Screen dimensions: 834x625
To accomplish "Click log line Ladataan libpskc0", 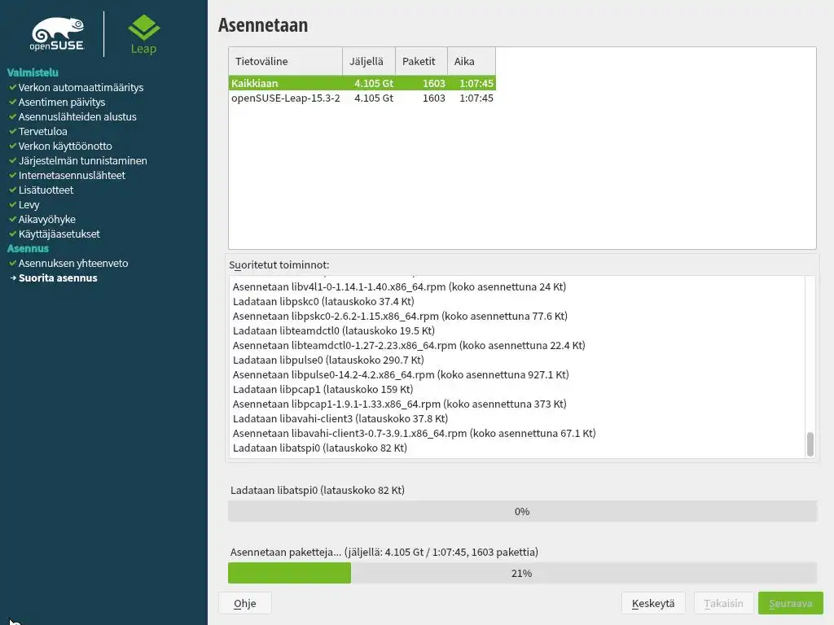I will [323, 301].
